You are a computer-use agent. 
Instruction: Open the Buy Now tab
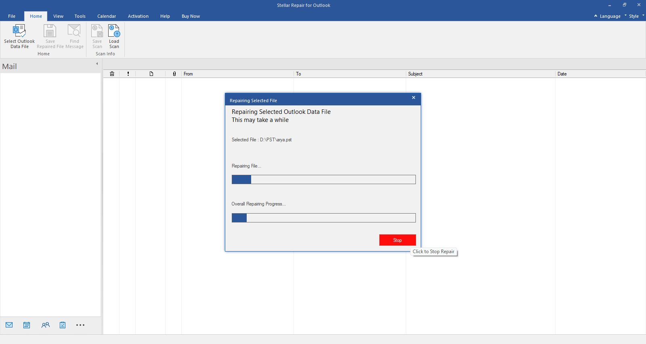(191, 16)
